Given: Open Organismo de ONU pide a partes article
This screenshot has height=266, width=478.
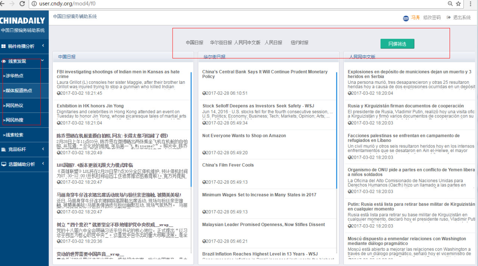Looking at the screenshot, I should tap(411, 172).
